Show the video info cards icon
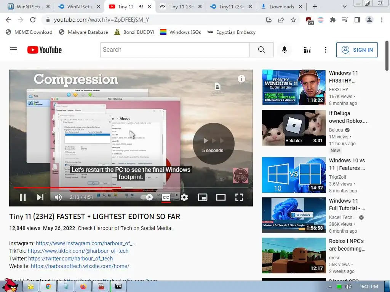The image size is (390, 292). [241, 79]
